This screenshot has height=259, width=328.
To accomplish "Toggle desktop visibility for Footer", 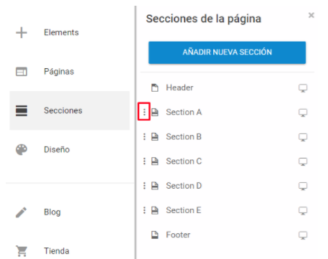I will (x=303, y=235).
